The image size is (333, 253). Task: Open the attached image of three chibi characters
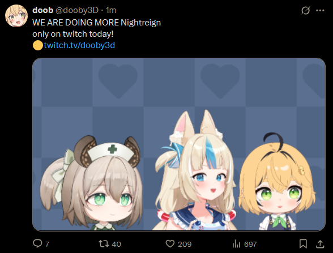179,144
